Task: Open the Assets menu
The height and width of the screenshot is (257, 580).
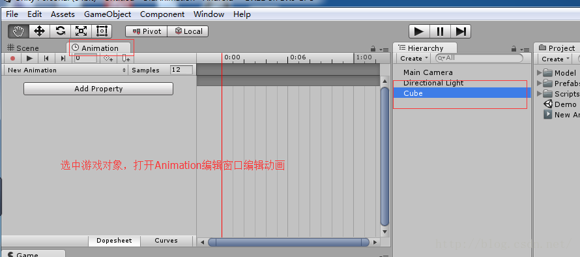Action: tap(63, 14)
